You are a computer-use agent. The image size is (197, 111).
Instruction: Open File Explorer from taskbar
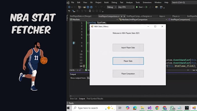142,108
